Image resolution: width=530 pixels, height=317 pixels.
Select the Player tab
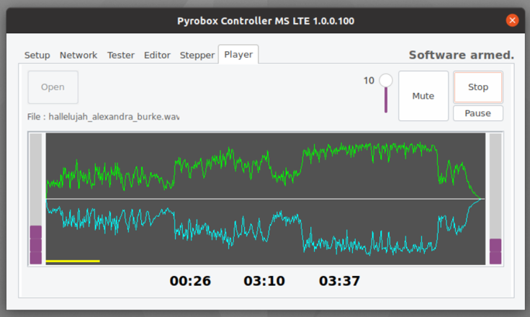click(238, 54)
